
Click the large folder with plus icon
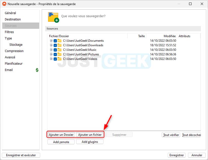tap(53, 17)
